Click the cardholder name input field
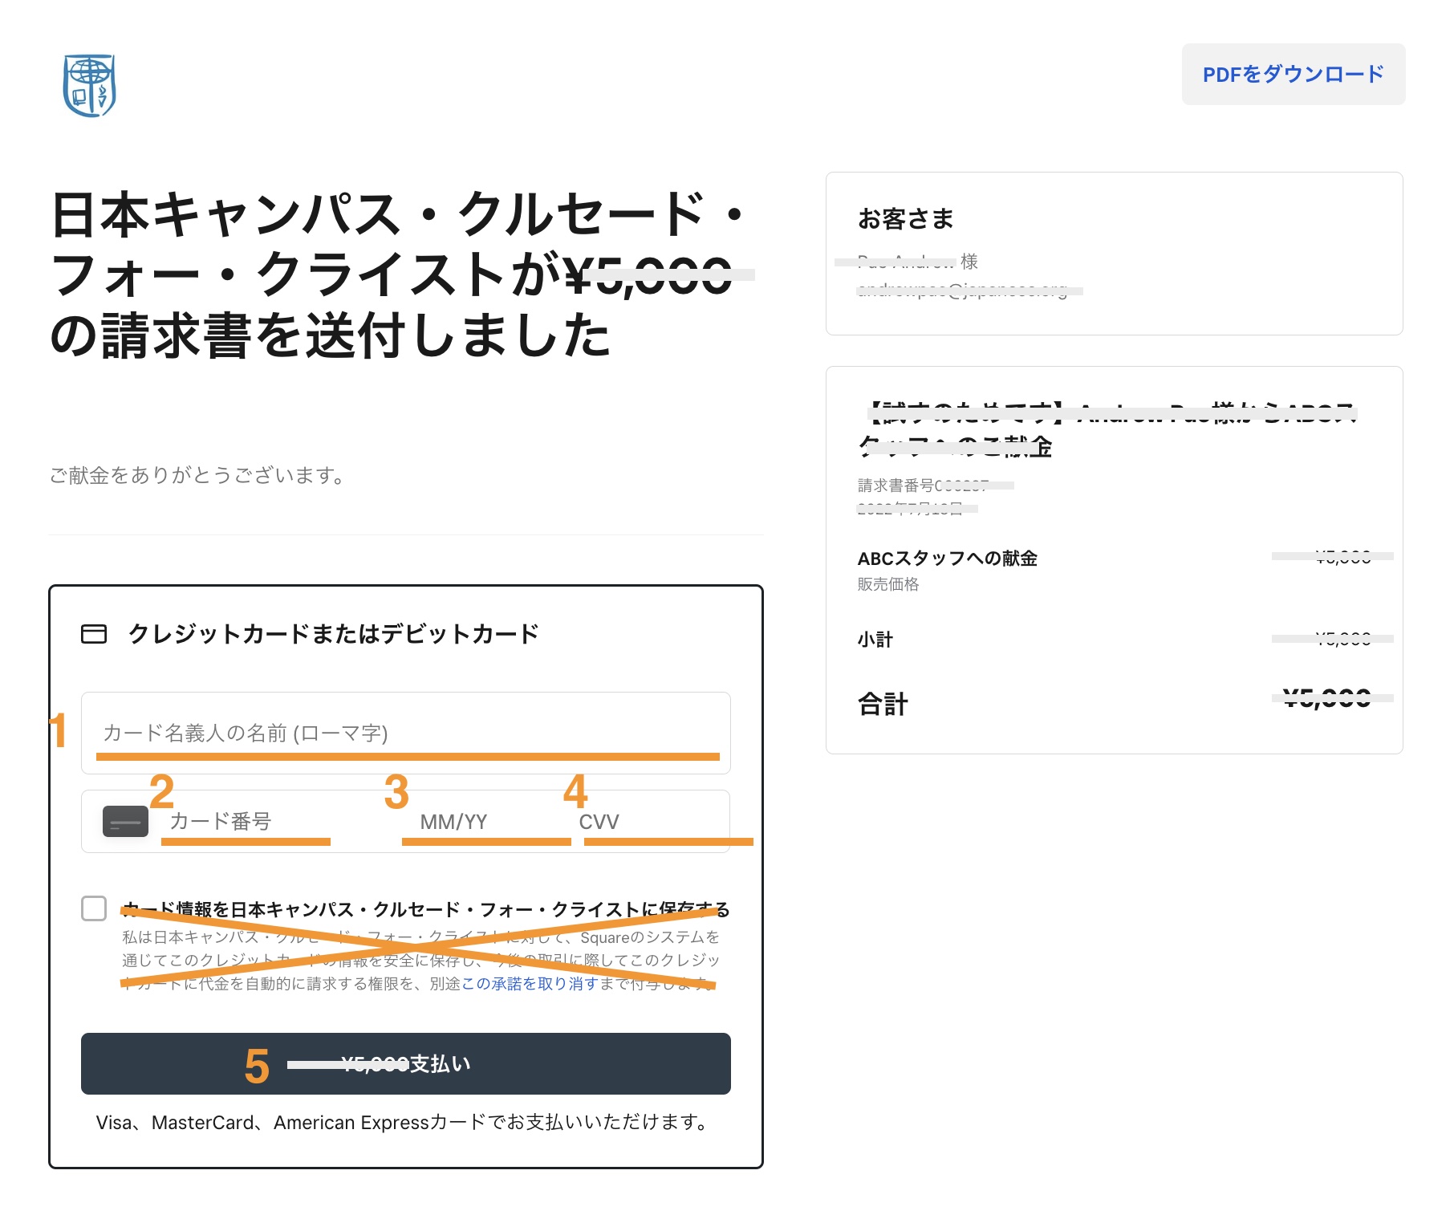 (x=406, y=733)
